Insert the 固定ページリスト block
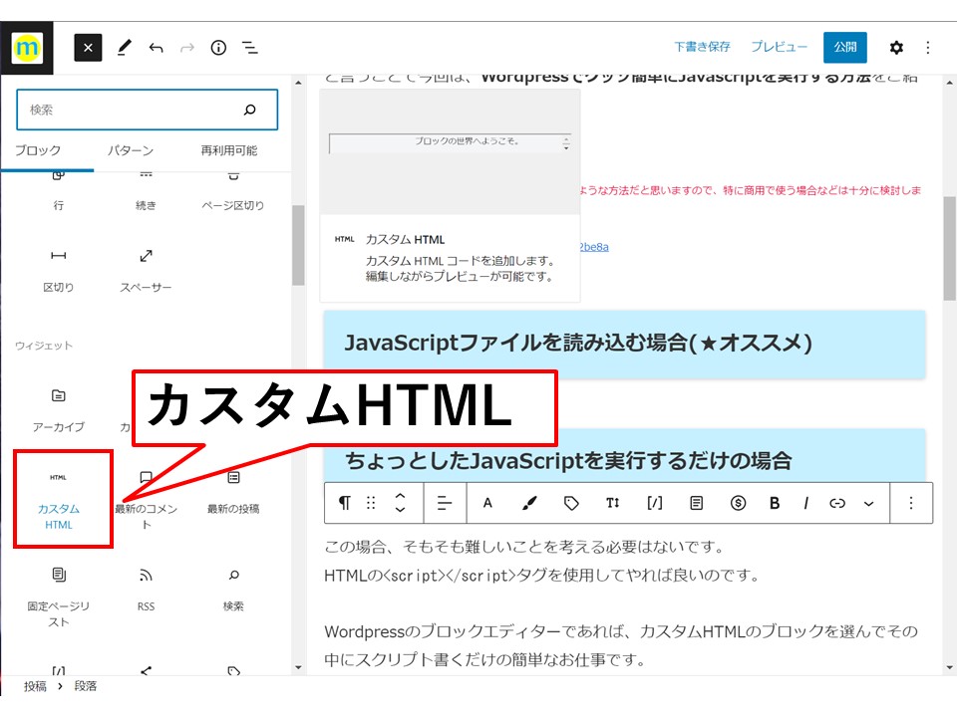Image resolution: width=957 pixels, height=717 pixels. click(x=59, y=597)
